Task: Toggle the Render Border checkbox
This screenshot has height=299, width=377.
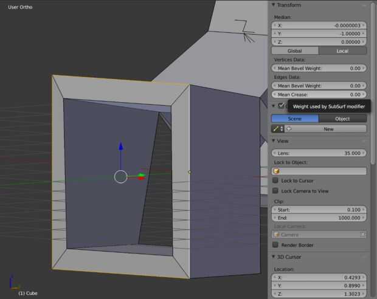Action: 275,245
